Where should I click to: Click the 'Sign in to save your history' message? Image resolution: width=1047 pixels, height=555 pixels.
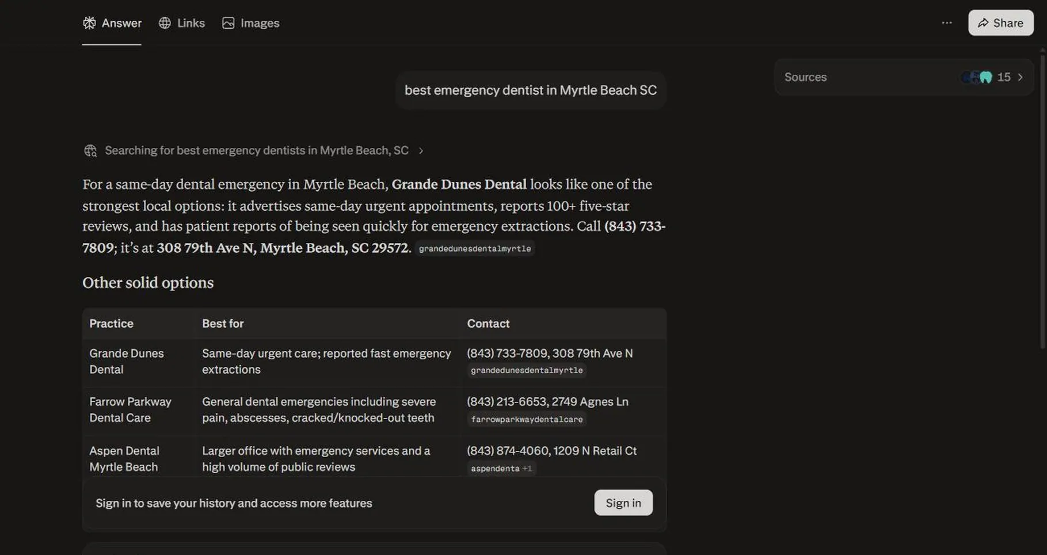234,503
